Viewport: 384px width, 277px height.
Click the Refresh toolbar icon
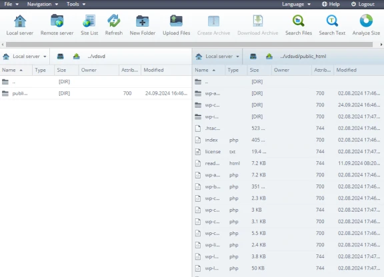coord(114,21)
